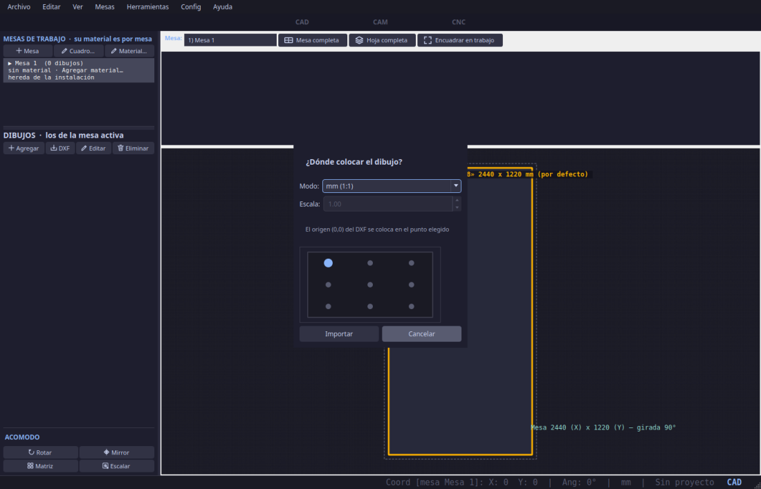Open the Herramientas menu
The image size is (761, 489).
147,7
